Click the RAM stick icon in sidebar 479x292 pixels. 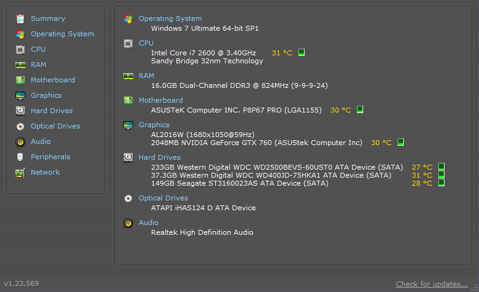(x=20, y=65)
